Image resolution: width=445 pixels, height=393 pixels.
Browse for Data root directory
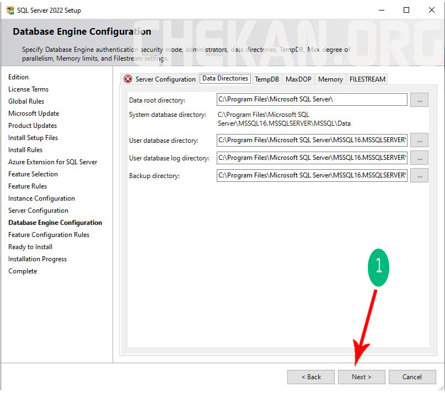pos(419,100)
